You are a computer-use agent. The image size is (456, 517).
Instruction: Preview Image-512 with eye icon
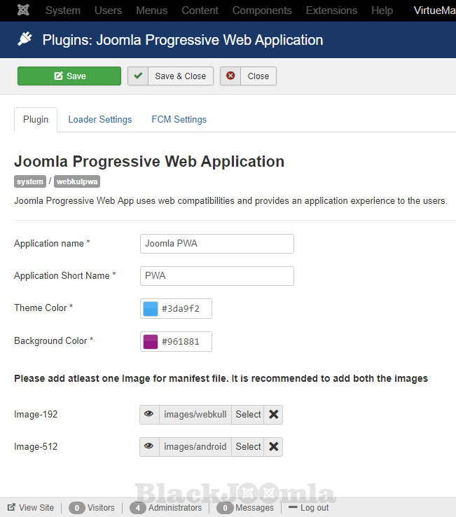pyautogui.click(x=149, y=447)
